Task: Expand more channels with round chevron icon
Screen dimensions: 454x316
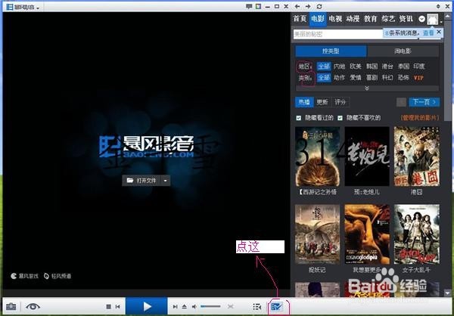Action: point(421,19)
